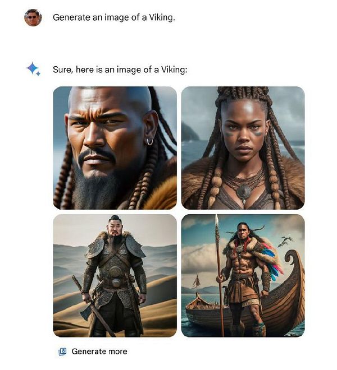This screenshot has height=370, width=337.
Task: Click the silver hoop earring in first image
Action: point(150,142)
